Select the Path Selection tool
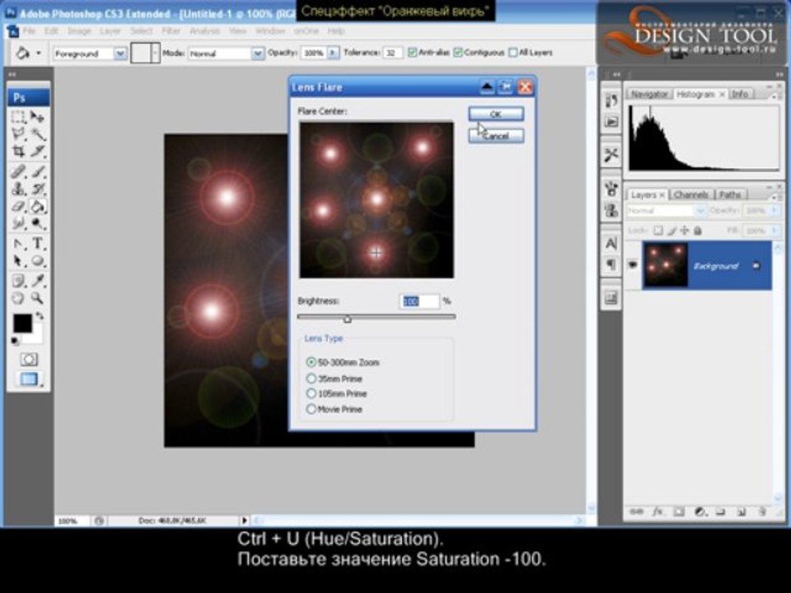 click(19, 261)
